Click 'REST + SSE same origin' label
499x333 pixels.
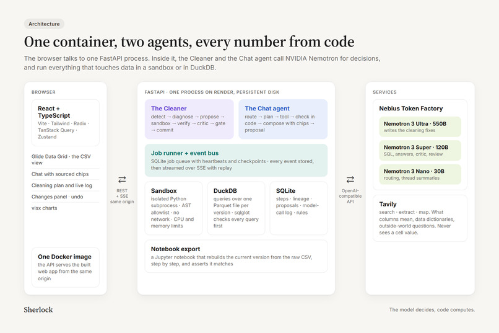[122, 196]
